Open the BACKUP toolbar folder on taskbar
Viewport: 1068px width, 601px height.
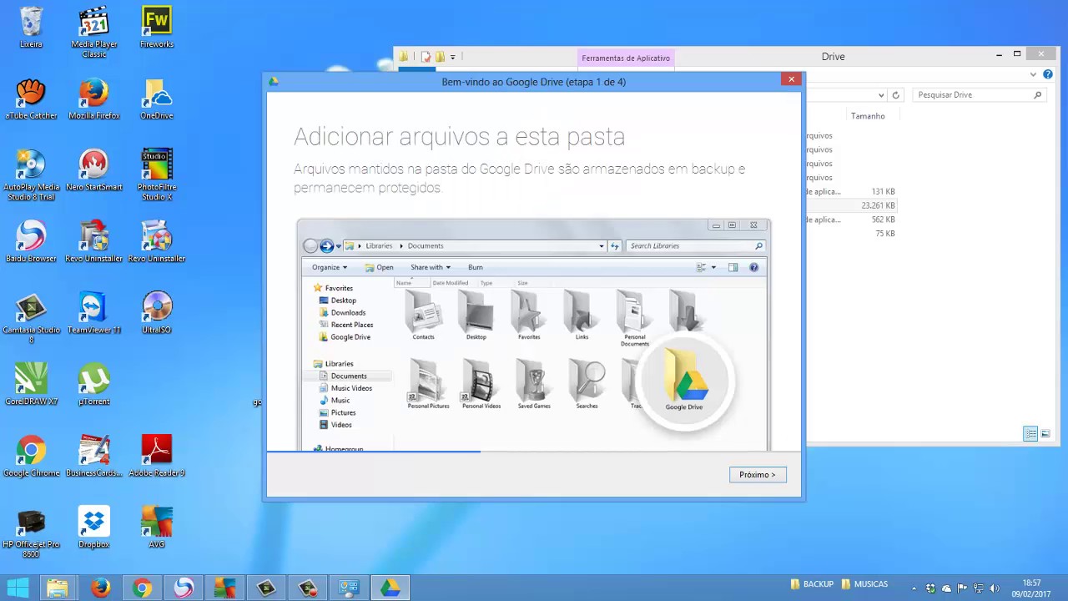(812, 584)
